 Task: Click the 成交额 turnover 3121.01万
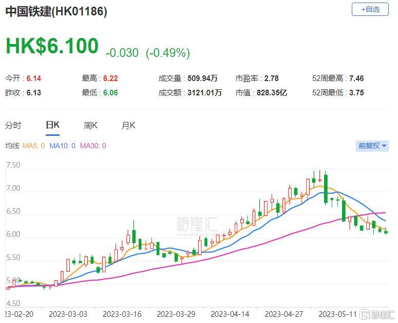(204, 93)
